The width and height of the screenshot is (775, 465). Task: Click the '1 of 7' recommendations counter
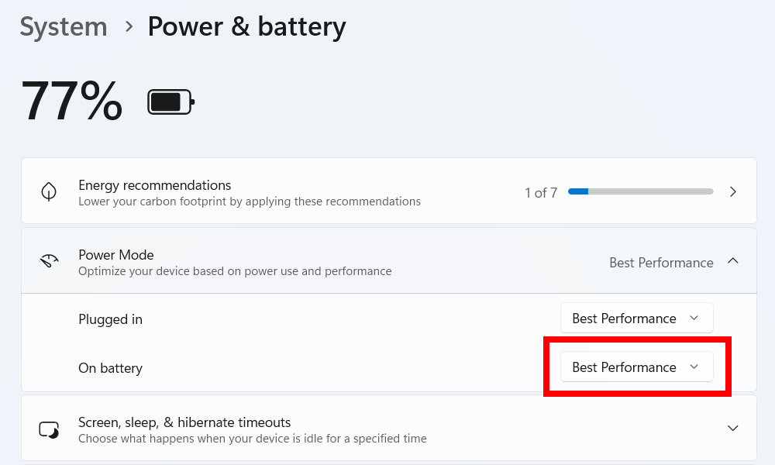tap(541, 192)
